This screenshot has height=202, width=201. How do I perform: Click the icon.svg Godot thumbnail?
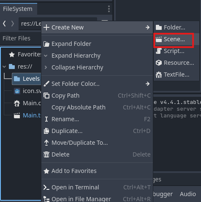click(17, 91)
